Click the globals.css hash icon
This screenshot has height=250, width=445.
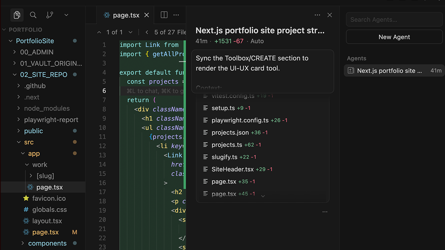pyautogui.click(x=27, y=209)
